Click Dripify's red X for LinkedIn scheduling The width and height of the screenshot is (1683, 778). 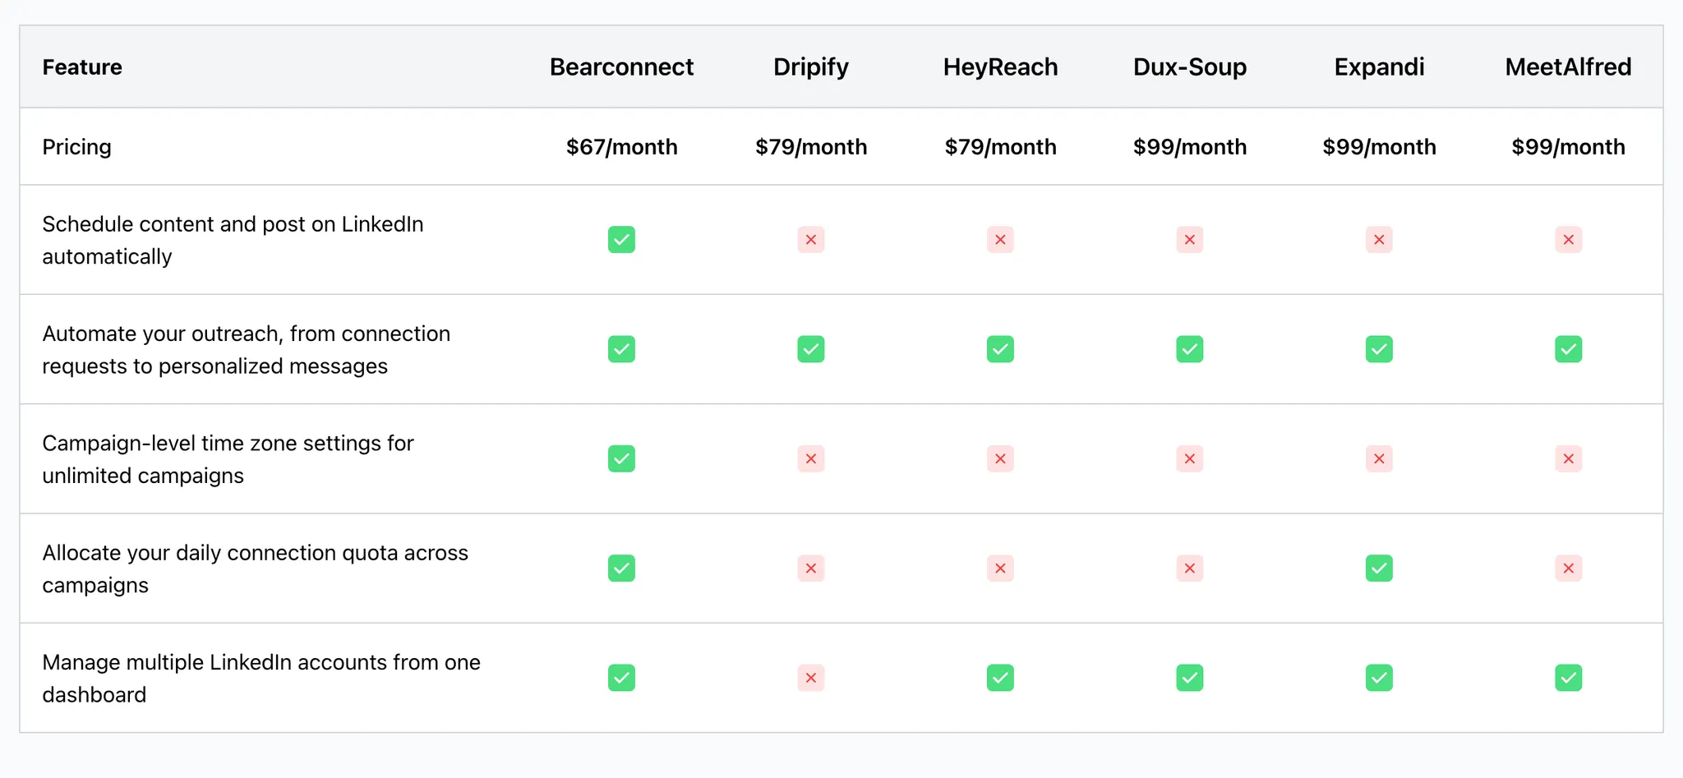[x=810, y=240]
